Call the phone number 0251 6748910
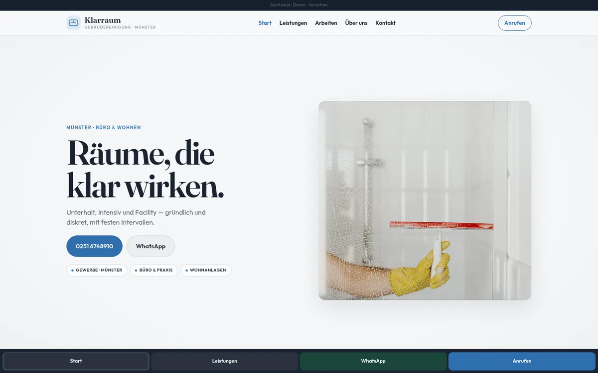 tap(94, 246)
